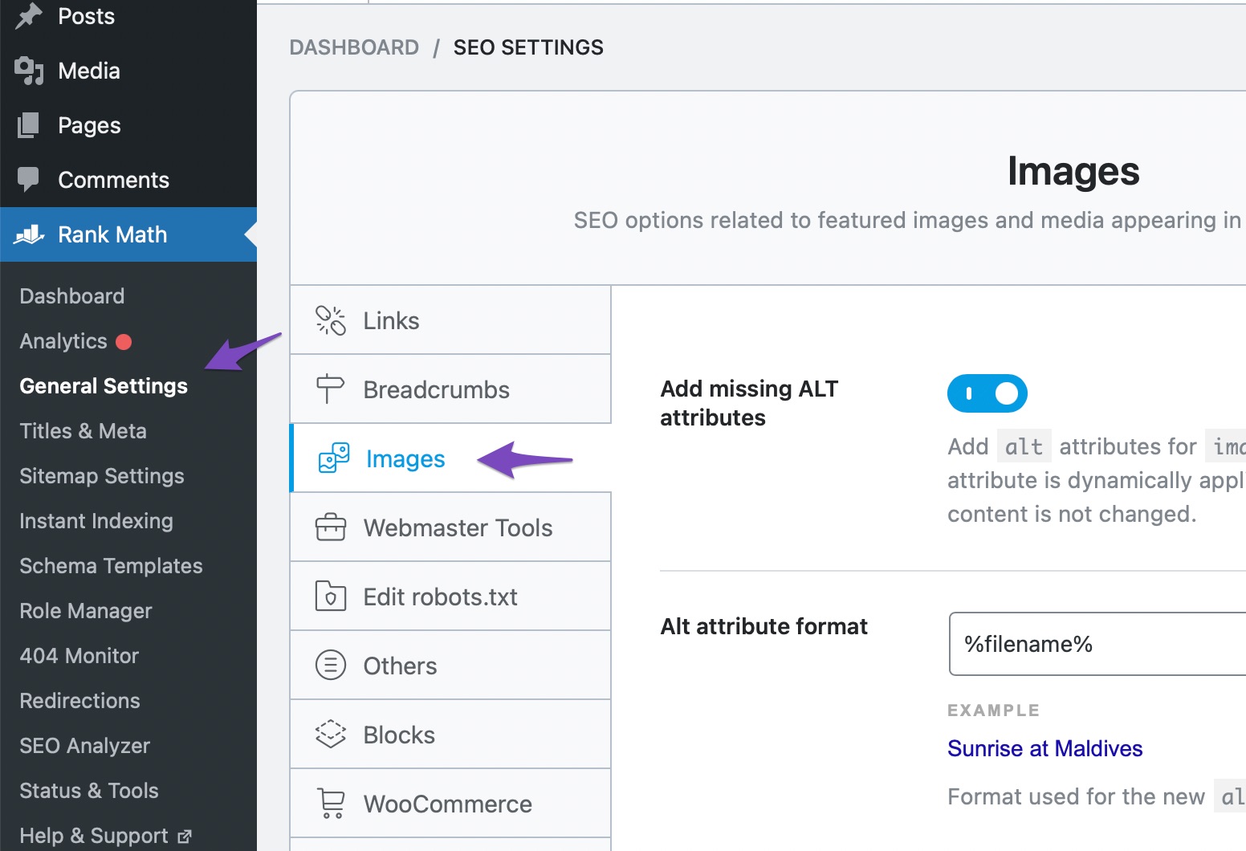1246x851 pixels.
Task: Open Instant Indexing settings
Action: 96,521
